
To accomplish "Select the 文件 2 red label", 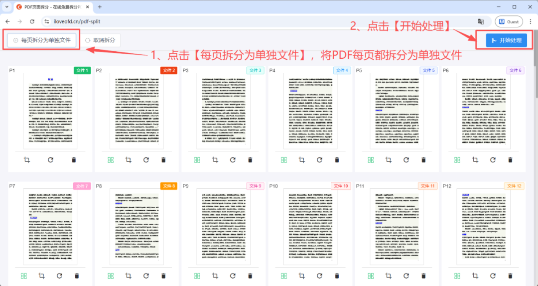I will (x=169, y=70).
